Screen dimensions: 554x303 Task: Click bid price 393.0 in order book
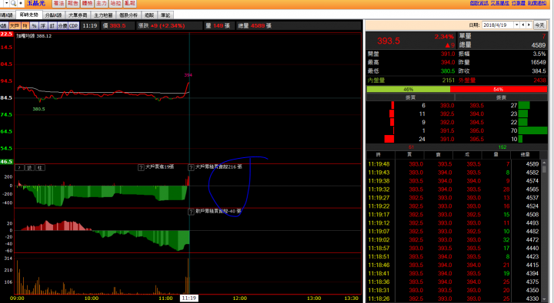point(447,105)
